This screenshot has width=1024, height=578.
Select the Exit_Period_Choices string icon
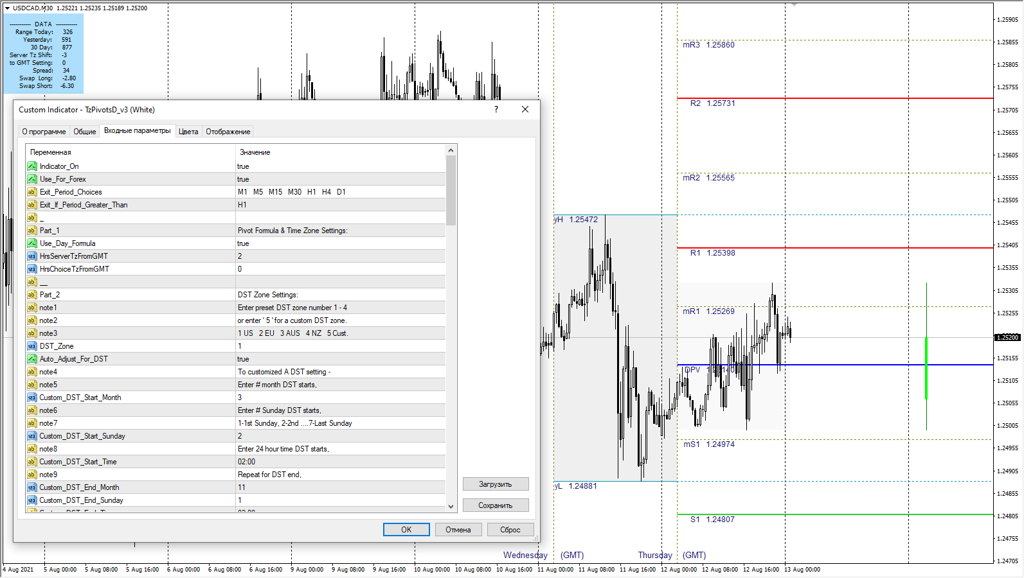tap(31, 192)
